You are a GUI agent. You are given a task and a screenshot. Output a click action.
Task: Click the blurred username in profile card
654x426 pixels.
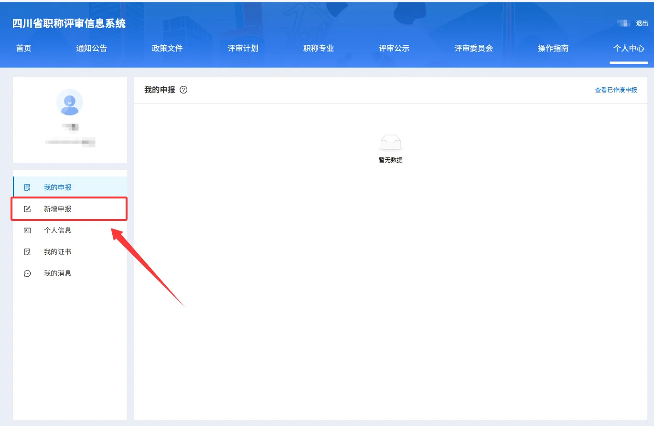point(70,128)
